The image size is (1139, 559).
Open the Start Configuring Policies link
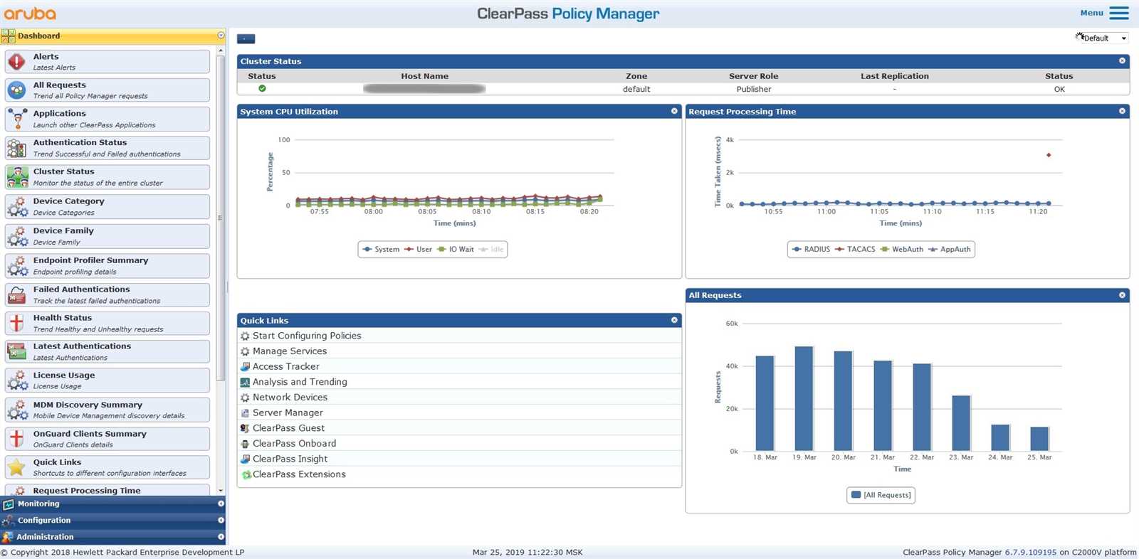click(307, 336)
